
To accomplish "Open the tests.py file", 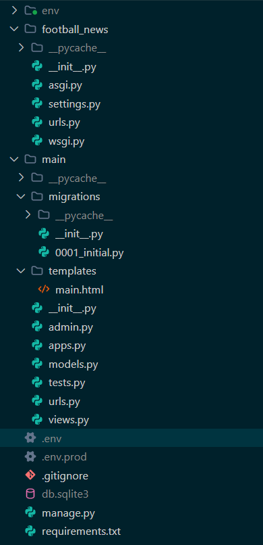I will tap(67, 383).
